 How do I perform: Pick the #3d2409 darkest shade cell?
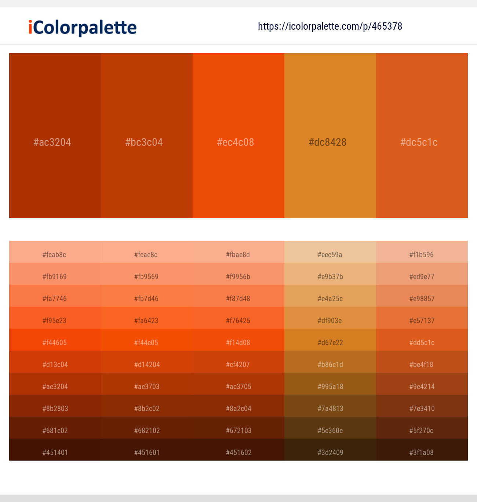(x=330, y=450)
